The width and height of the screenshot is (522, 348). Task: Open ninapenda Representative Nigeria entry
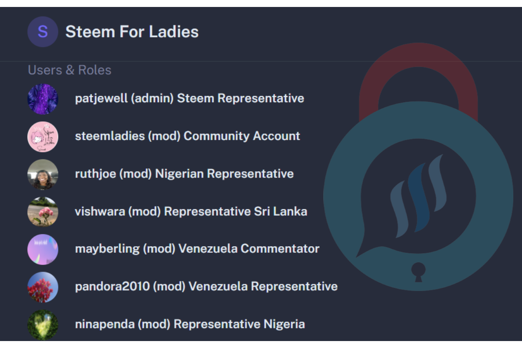click(190, 325)
